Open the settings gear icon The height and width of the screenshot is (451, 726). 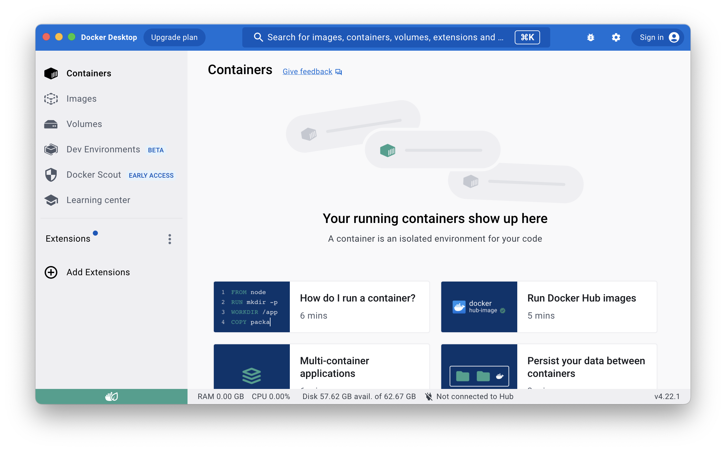[616, 37]
